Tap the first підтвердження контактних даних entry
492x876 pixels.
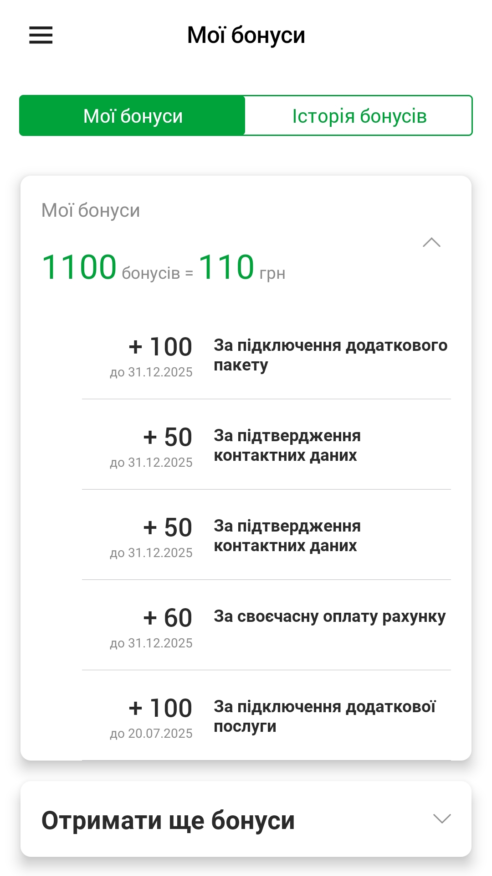[287, 445]
